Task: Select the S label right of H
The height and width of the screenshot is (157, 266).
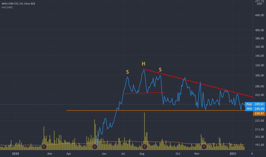Action: 160,70
